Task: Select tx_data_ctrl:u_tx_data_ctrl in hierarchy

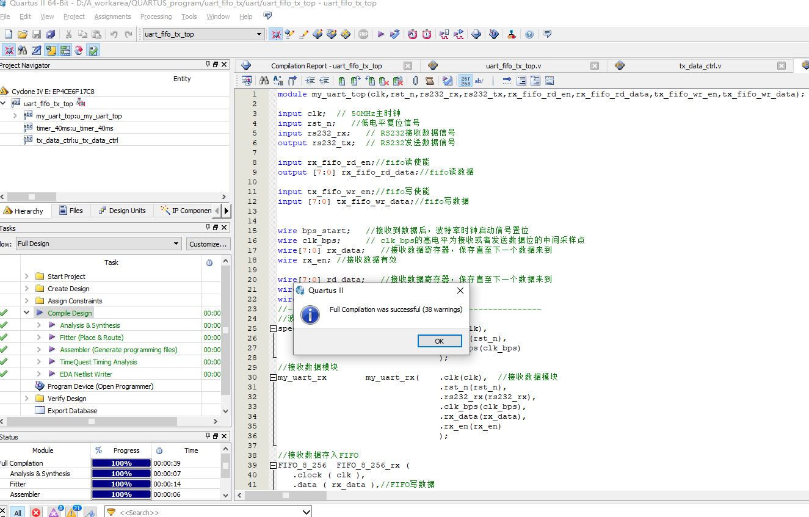Action: pyautogui.click(x=77, y=140)
